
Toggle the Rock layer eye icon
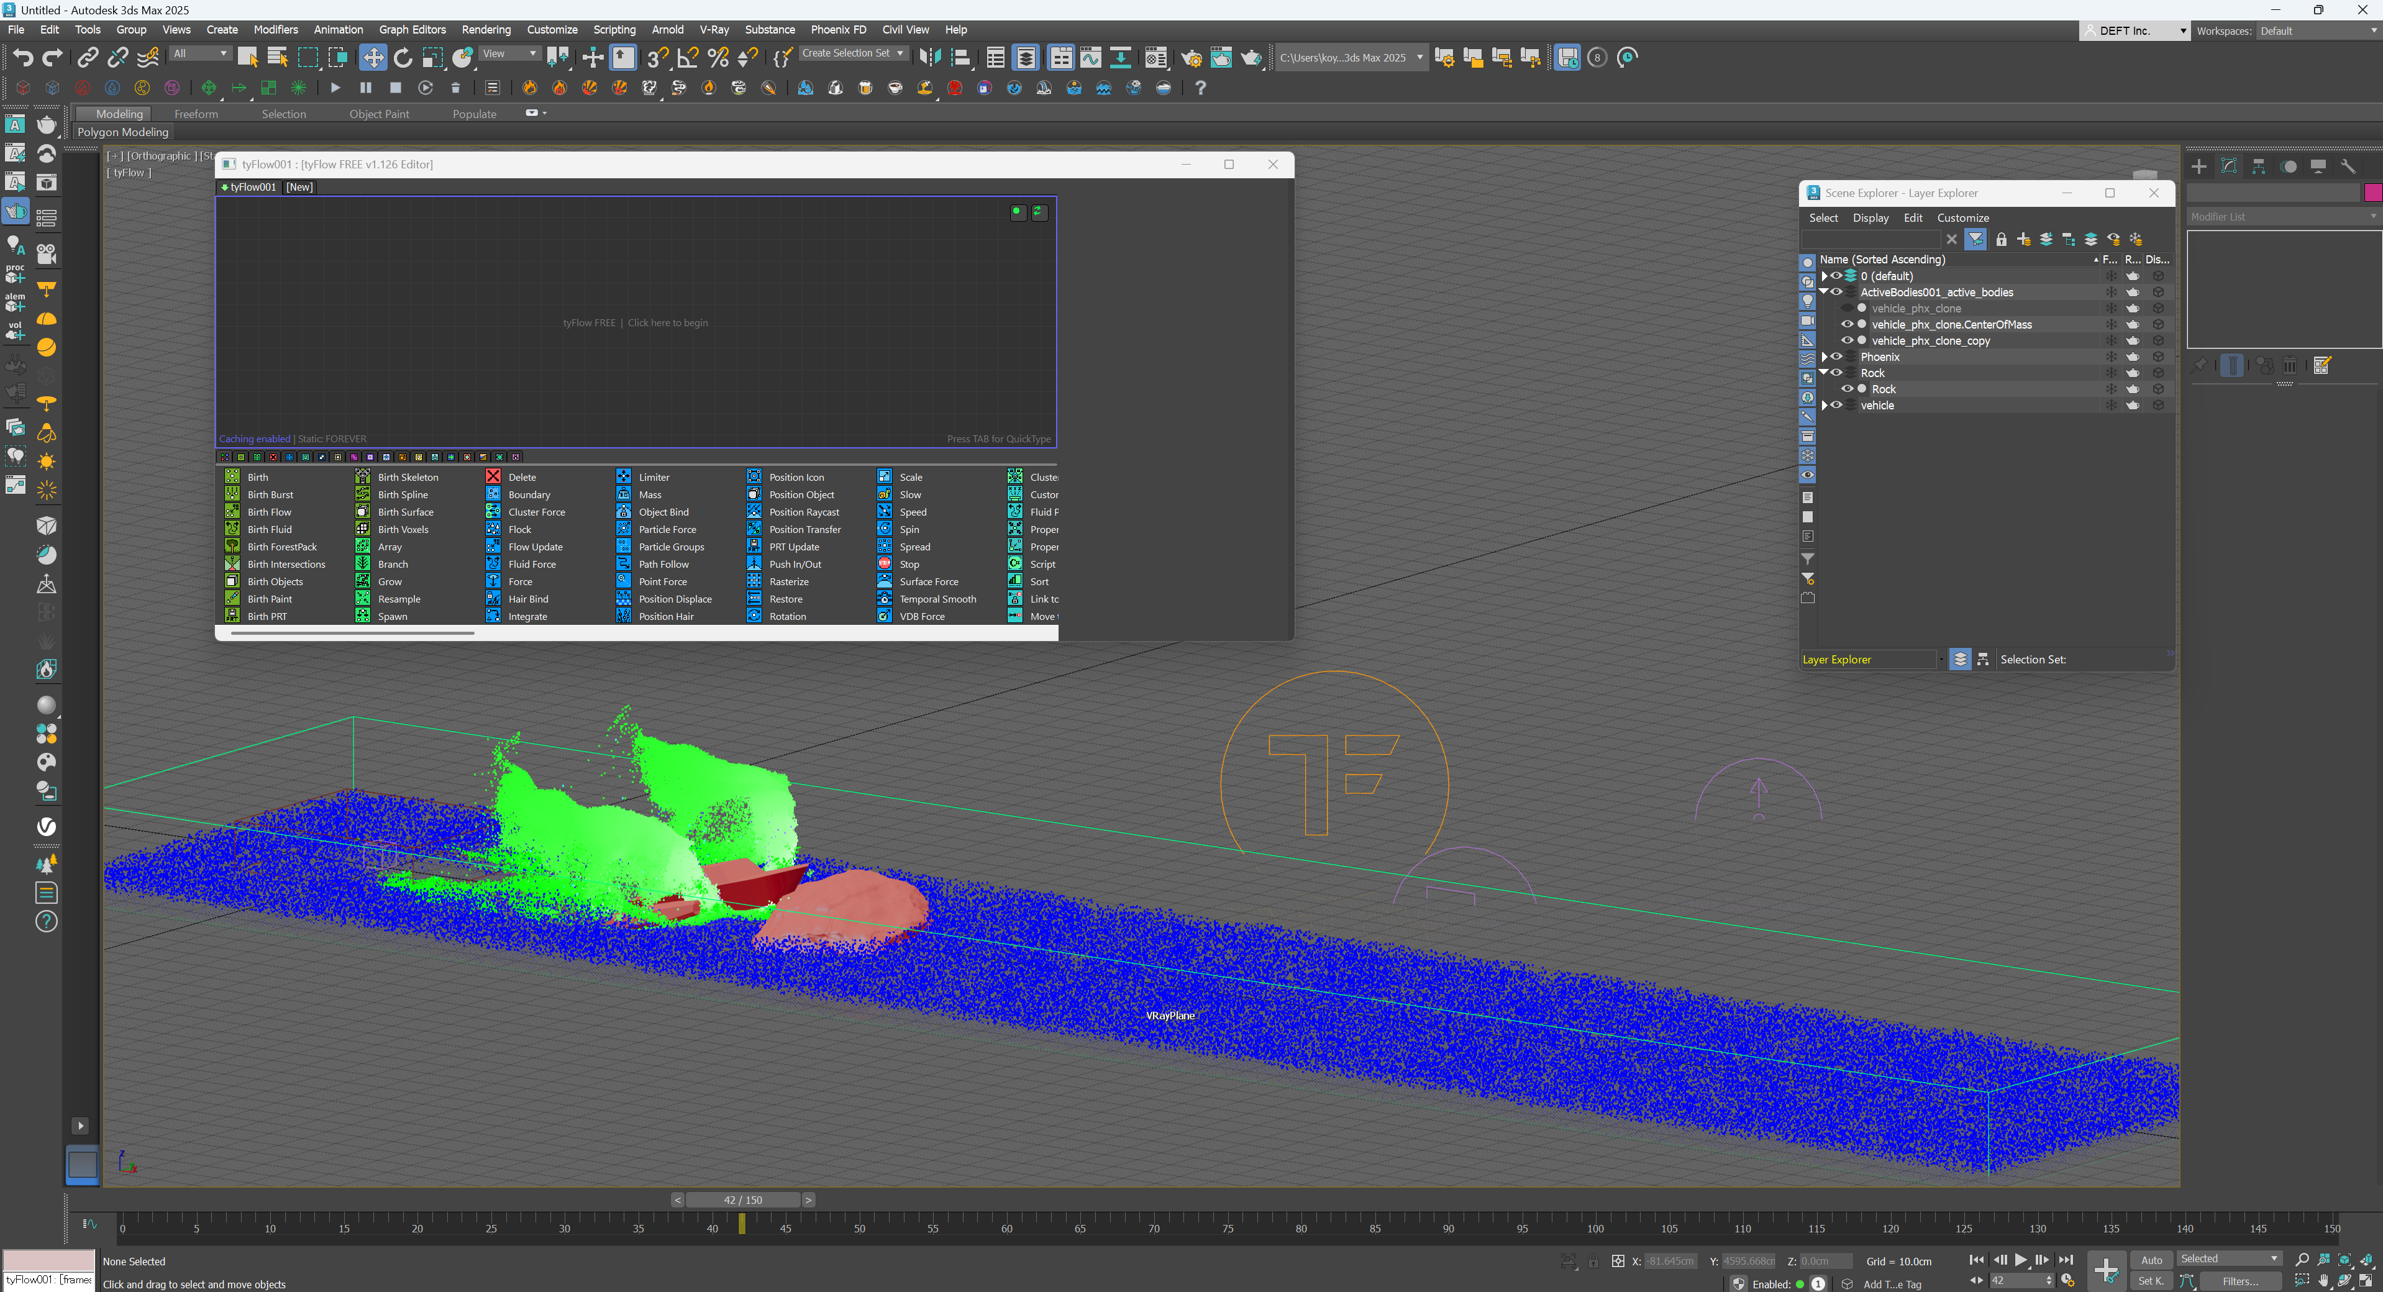(1837, 373)
